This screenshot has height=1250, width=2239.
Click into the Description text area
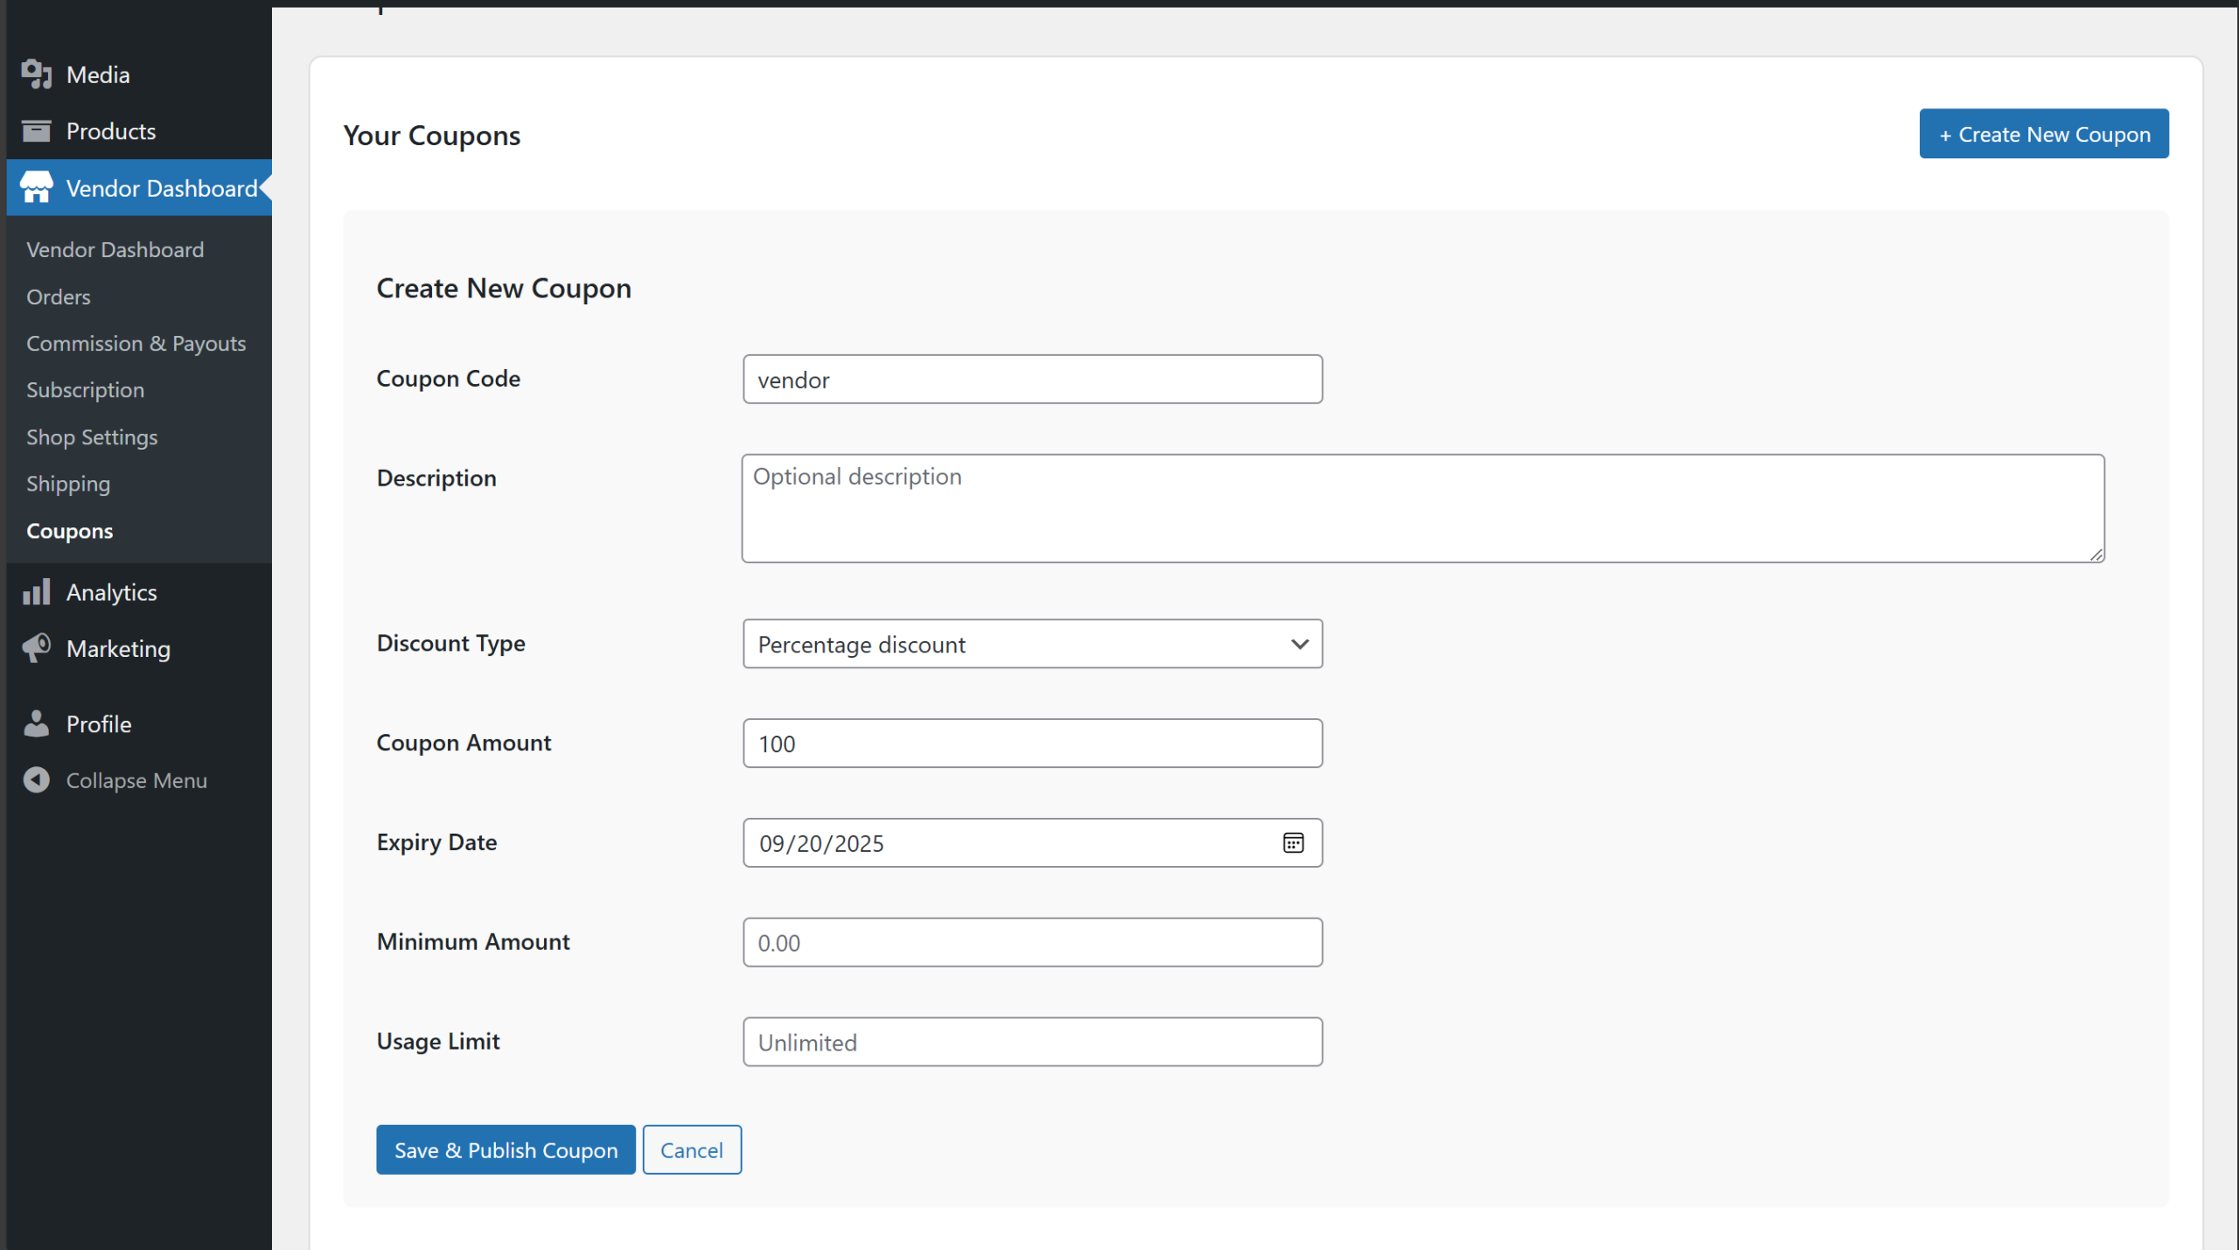coord(1423,508)
